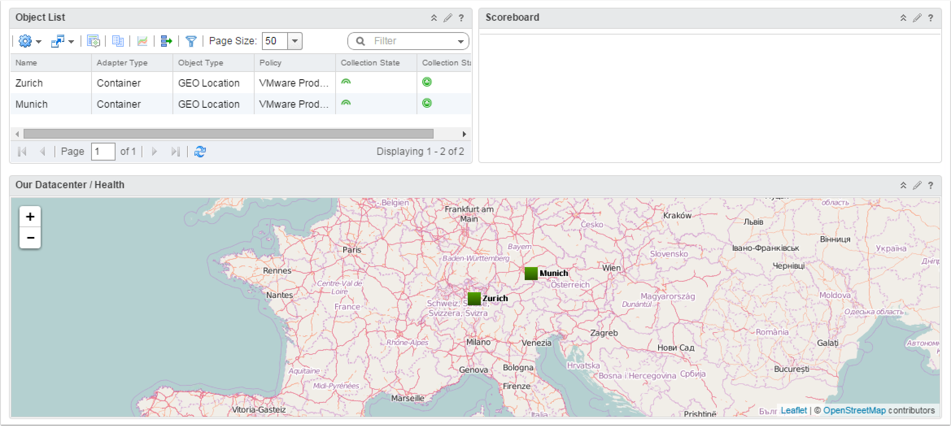
Task: Click the Zurich green health marker on map
Action: (x=474, y=299)
